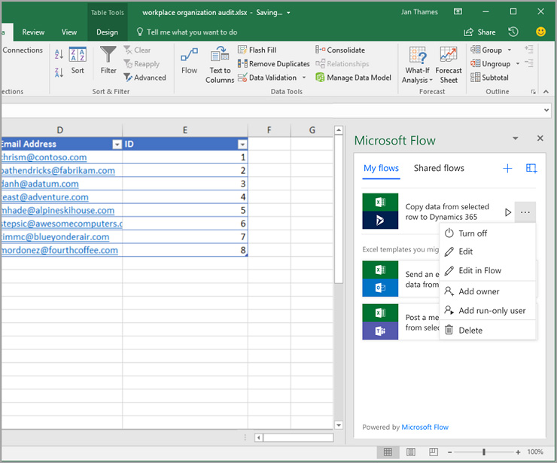557x463 pixels.
Task: Click the zoom slider handle
Action: [x=484, y=452]
